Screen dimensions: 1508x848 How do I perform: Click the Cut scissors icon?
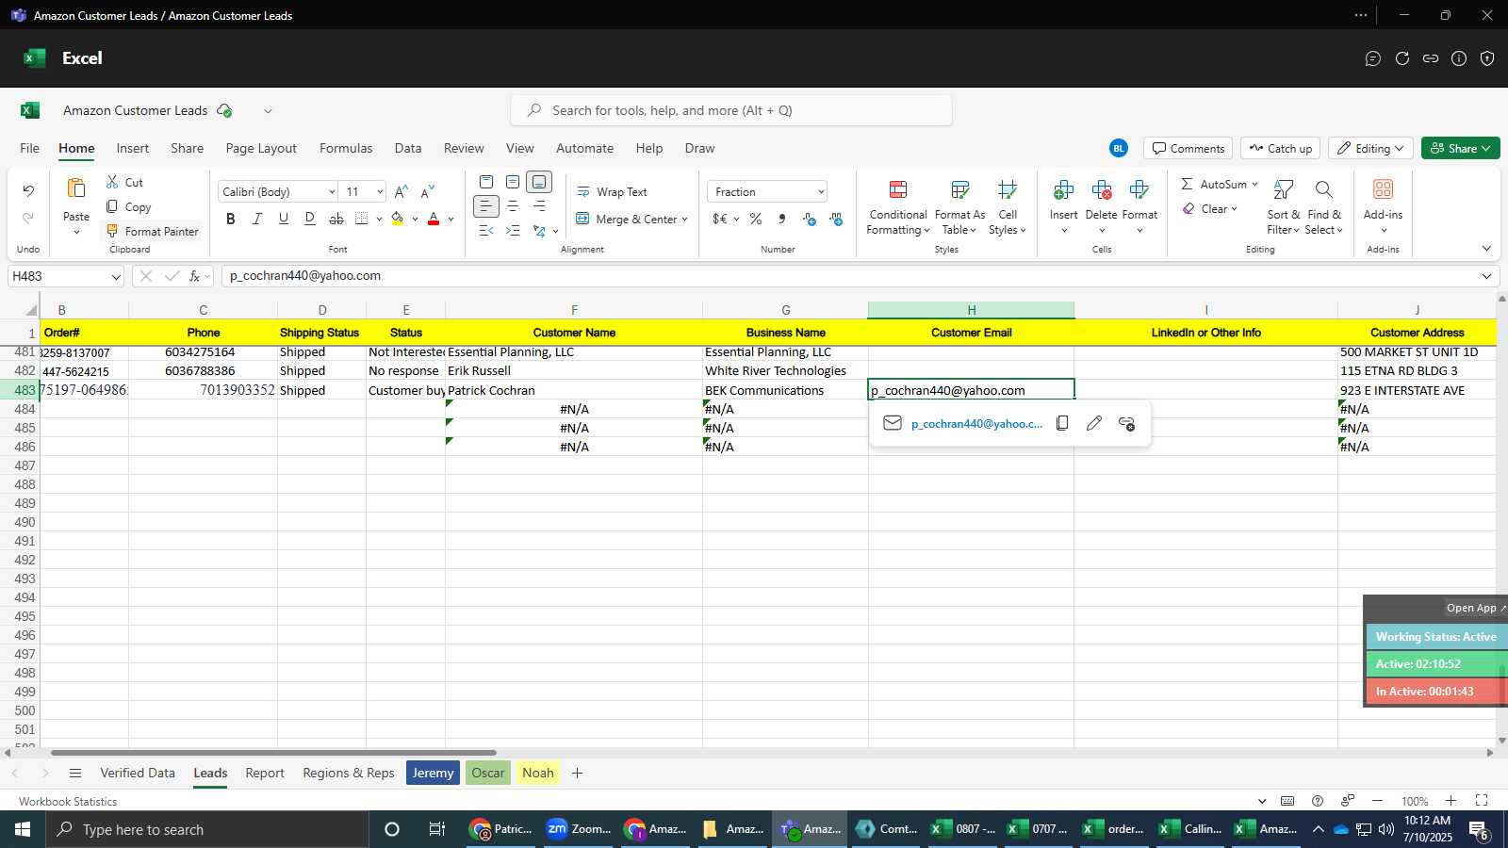click(112, 182)
